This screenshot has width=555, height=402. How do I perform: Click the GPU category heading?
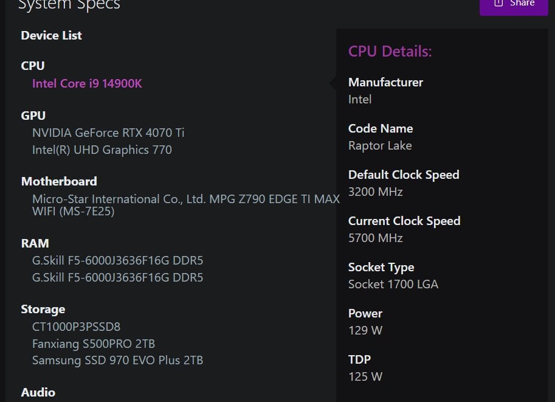[33, 116]
